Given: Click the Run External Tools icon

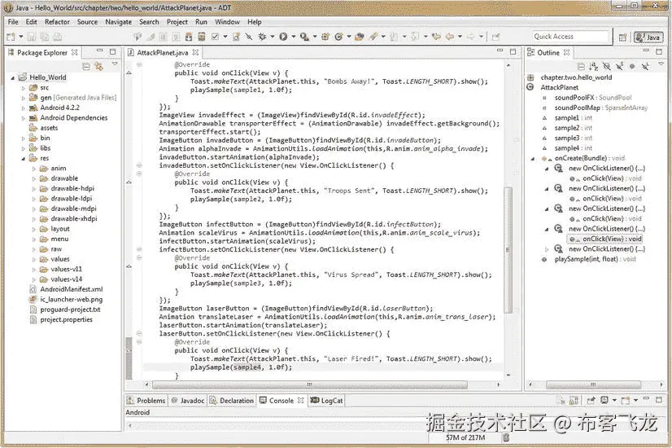Looking at the screenshot, I should pos(304,37).
